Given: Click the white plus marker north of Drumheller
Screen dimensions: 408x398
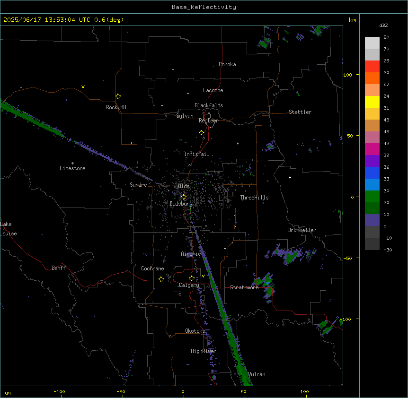Looking at the screenshot, I should click(290, 177).
